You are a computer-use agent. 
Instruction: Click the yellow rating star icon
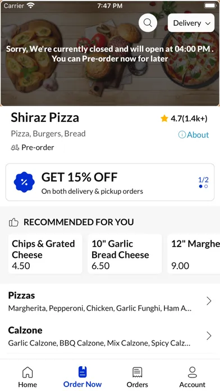point(164,119)
